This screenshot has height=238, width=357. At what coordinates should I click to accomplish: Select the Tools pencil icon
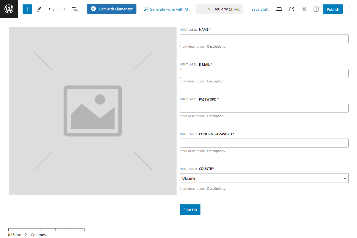point(39,9)
